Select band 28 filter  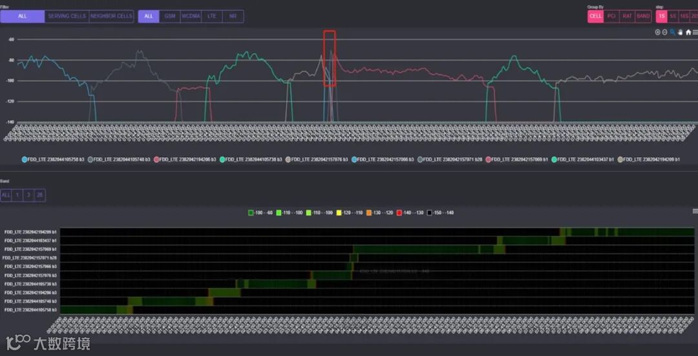[39, 195]
